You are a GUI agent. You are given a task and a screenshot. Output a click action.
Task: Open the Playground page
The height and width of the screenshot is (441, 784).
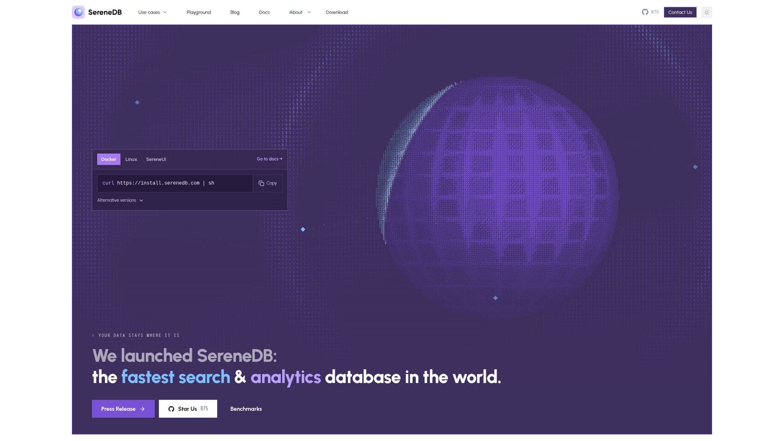coord(198,12)
